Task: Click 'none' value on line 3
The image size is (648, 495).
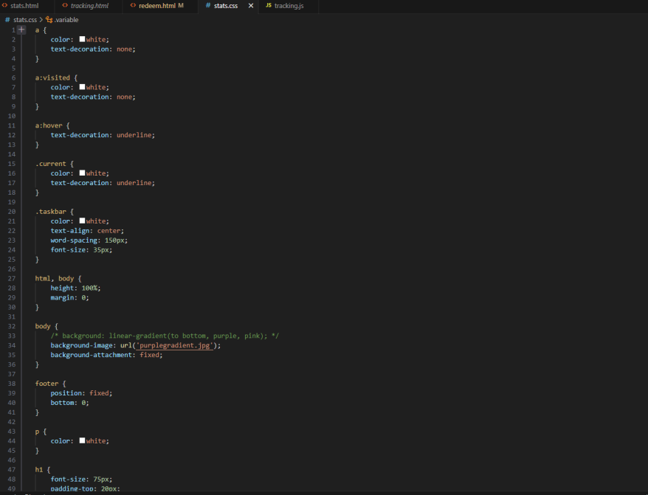Action: pos(125,49)
